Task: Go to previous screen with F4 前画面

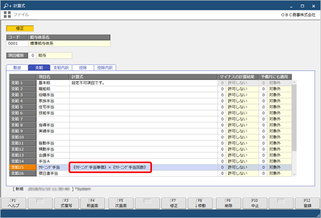Action: (x=93, y=204)
